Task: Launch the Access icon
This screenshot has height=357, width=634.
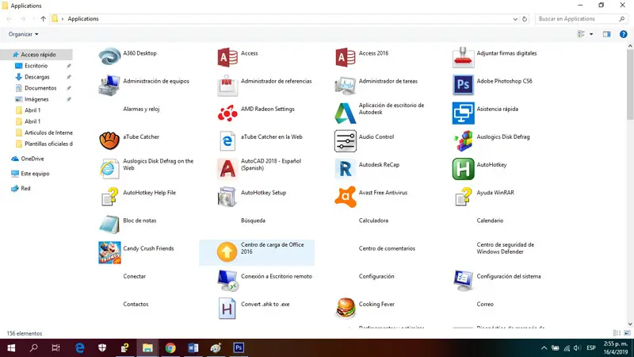Action: point(227,57)
